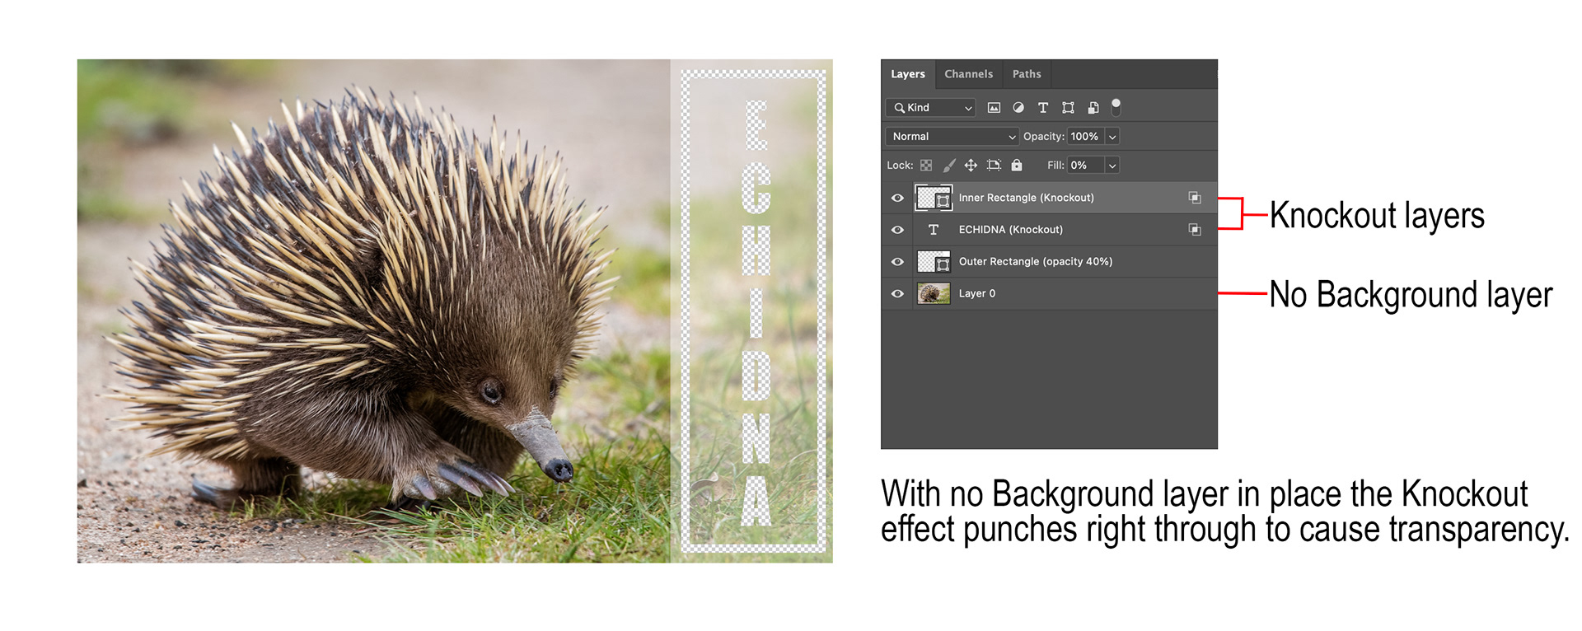Click the ECHIDNA type layer T icon
This screenshot has height=631, width=1582.
(x=934, y=230)
